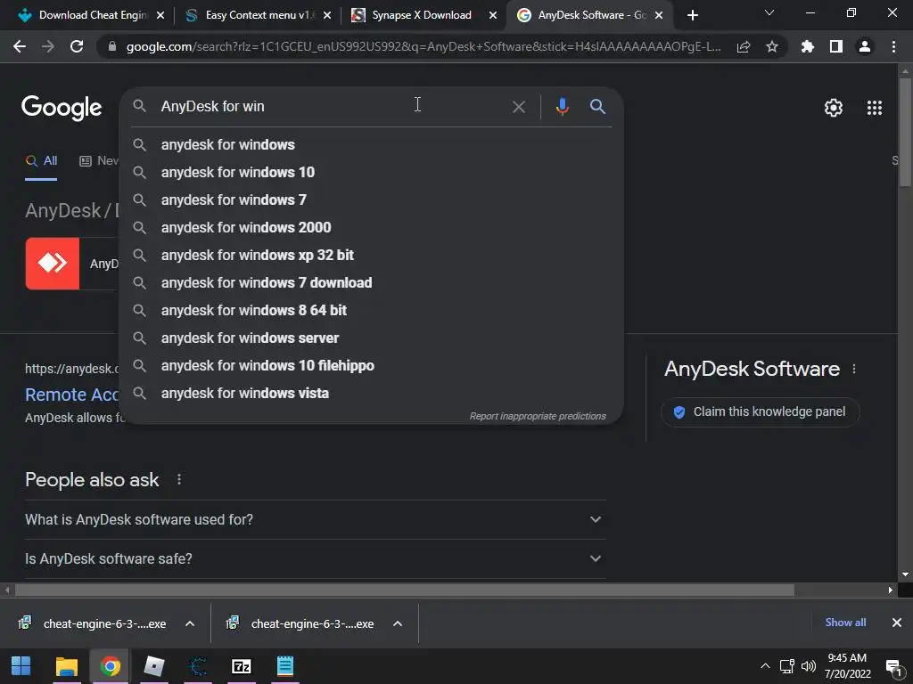Pick suggestion "anydesk for windows vista"
The image size is (913, 684).
(x=372, y=393)
